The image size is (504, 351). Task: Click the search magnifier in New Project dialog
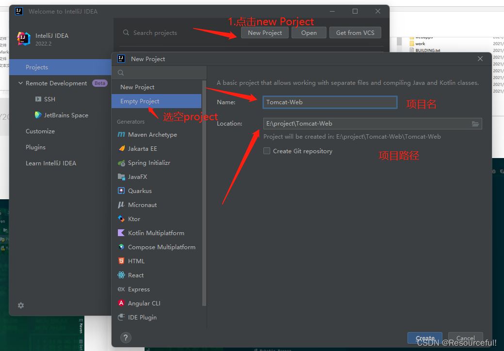pyautogui.click(x=121, y=73)
